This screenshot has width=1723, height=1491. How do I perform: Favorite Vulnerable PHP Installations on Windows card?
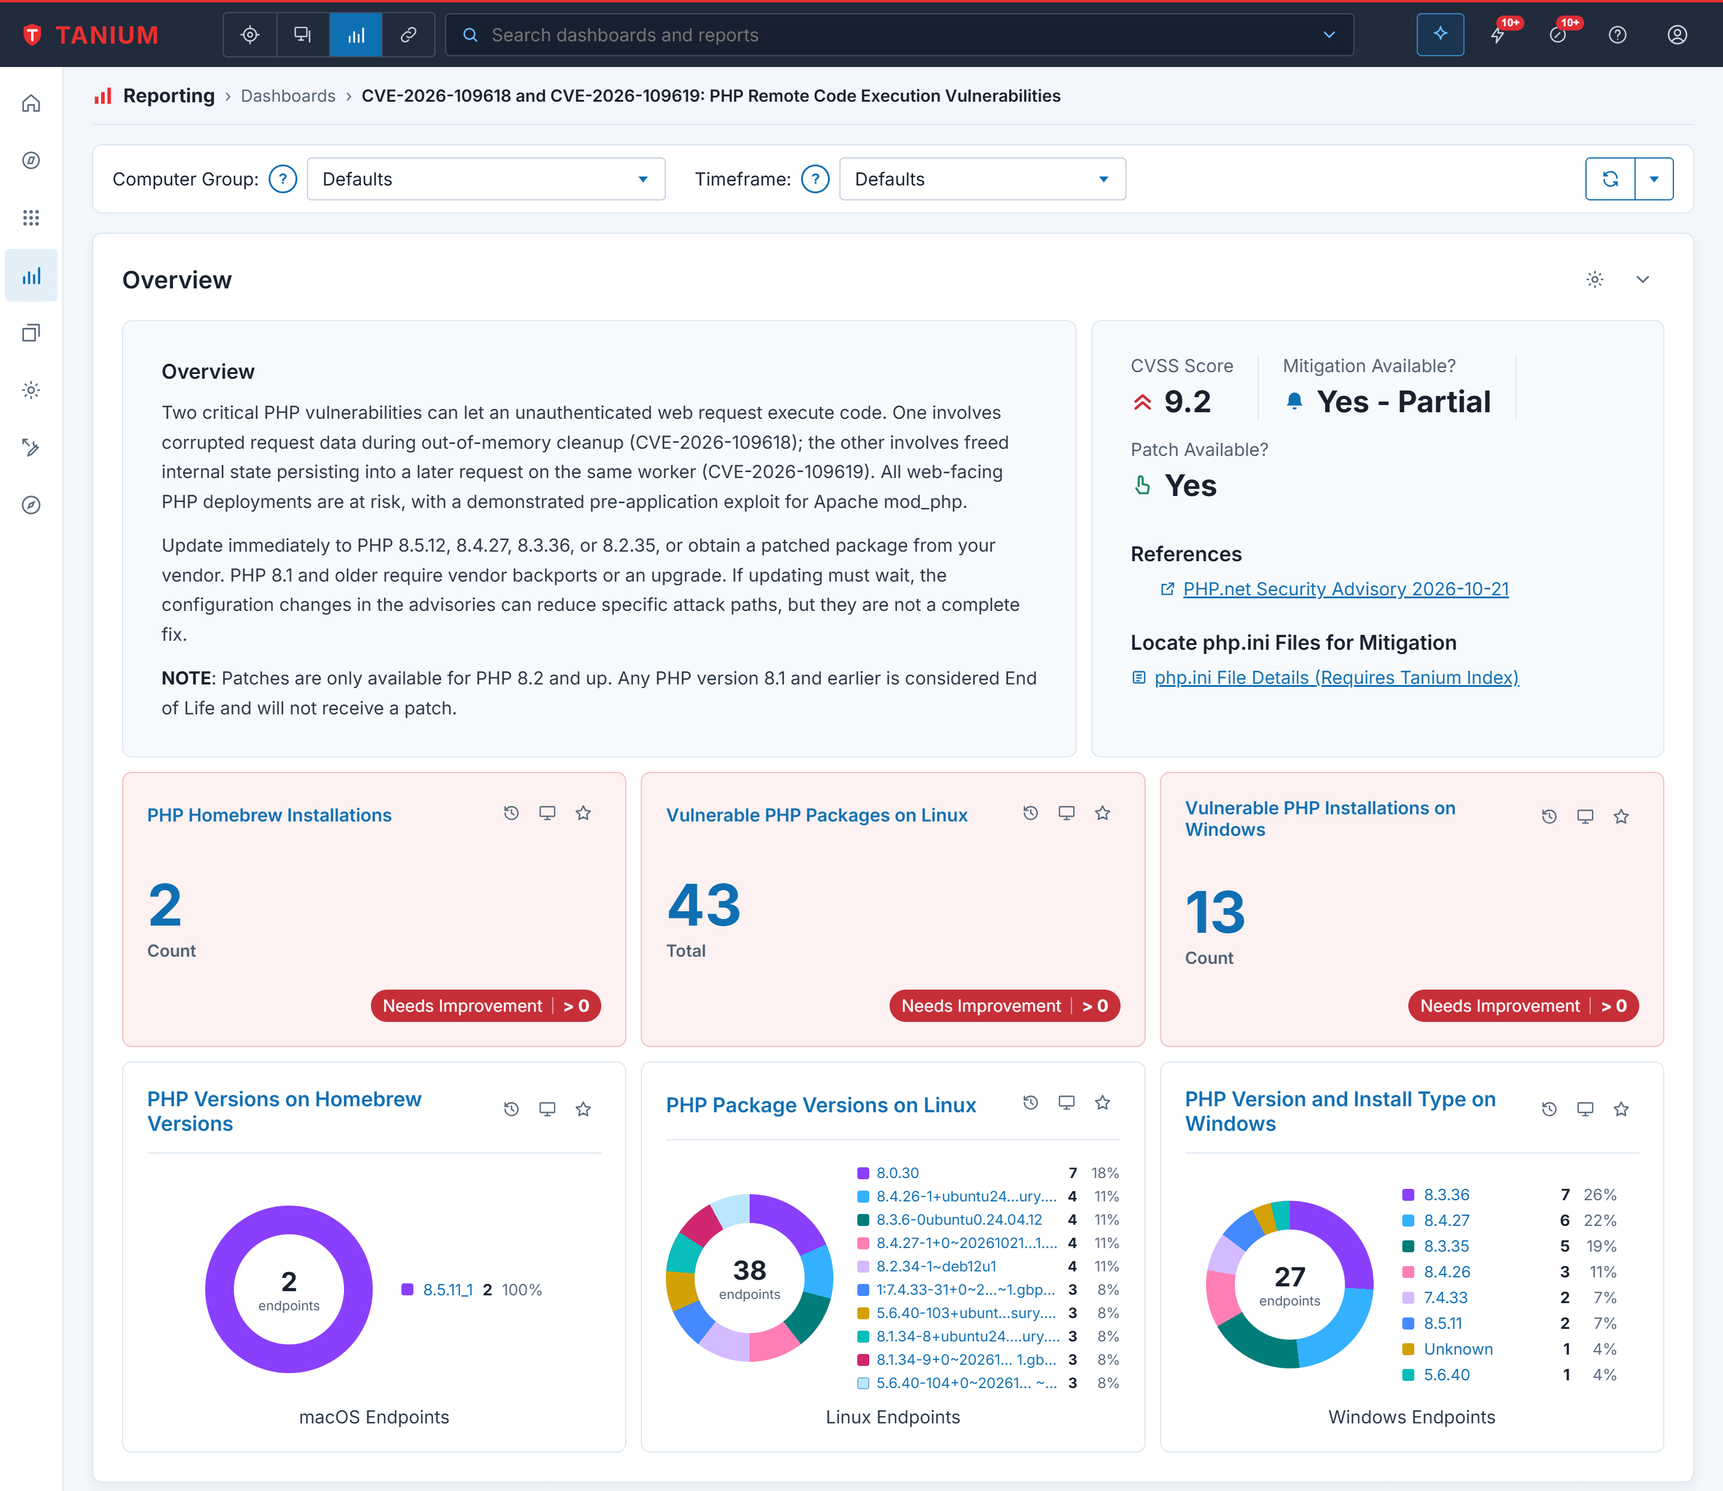[x=1621, y=817]
